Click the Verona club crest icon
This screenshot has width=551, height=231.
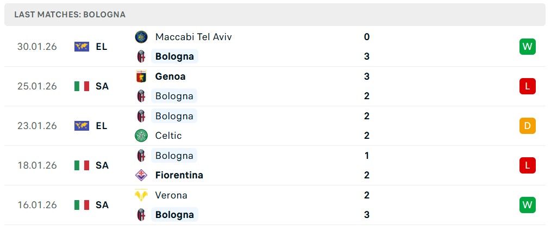click(x=141, y=195)
